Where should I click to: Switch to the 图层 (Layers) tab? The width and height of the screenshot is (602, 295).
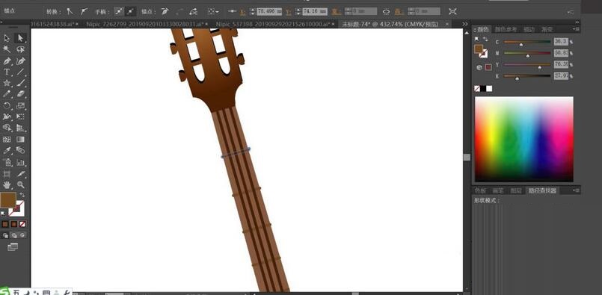click(x=515, y=190)
